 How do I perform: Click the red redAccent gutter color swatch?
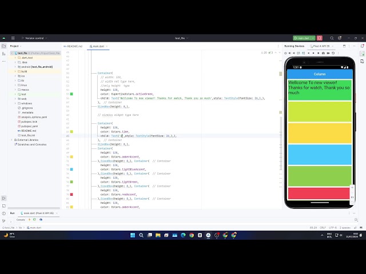click(71, 194)
